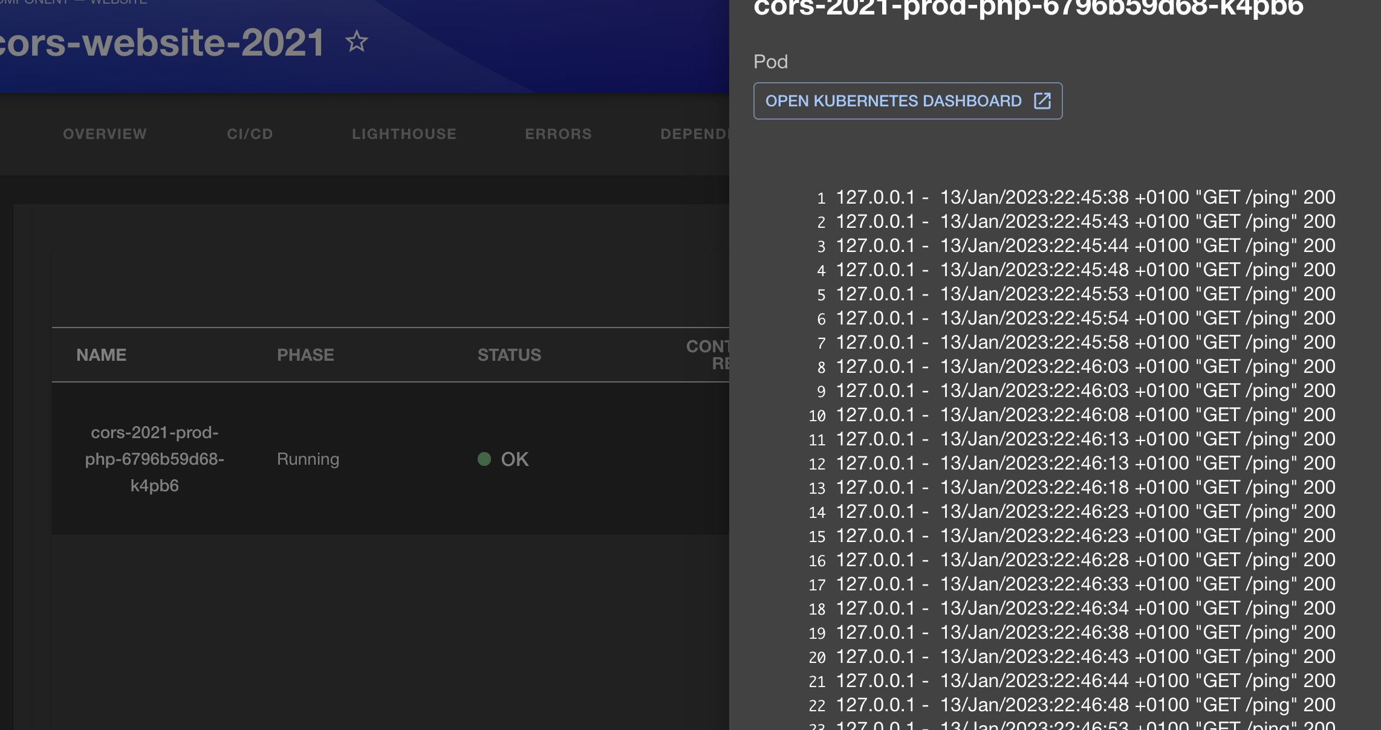Open the DEPENDENCIES tab
Viewport: 1381px width, 730px height.
click(x=701, y=134)
